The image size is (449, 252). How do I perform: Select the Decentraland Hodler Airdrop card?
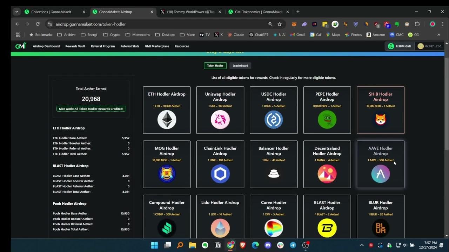(x=327, y=164)
